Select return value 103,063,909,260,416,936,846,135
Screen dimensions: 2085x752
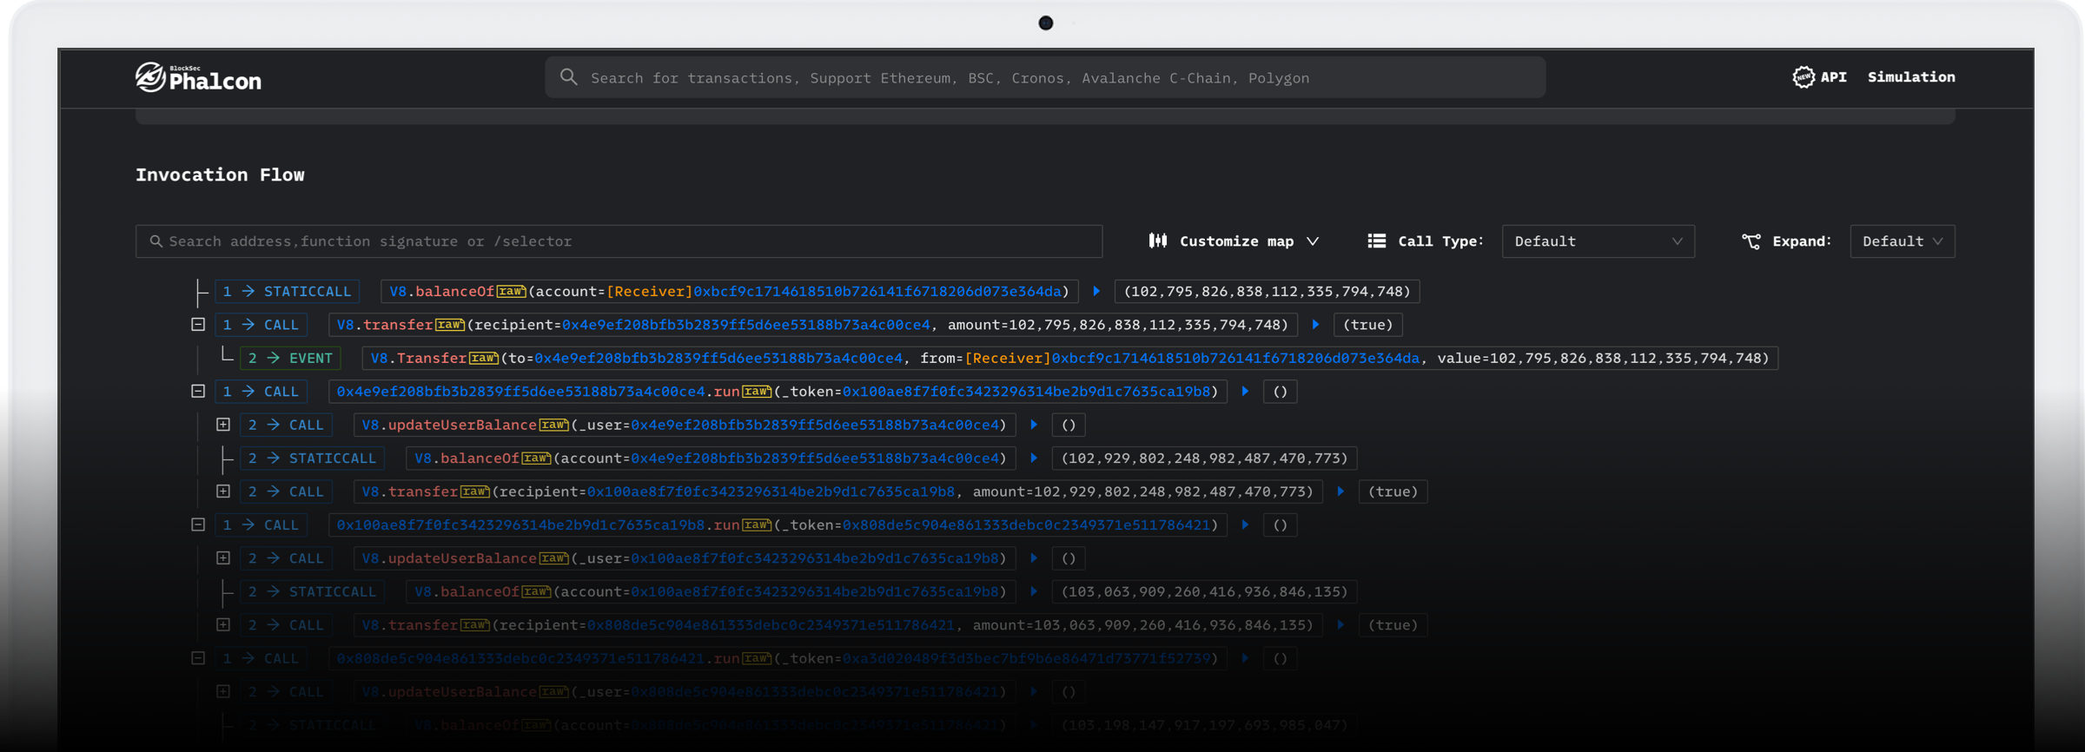[1205, 591]
